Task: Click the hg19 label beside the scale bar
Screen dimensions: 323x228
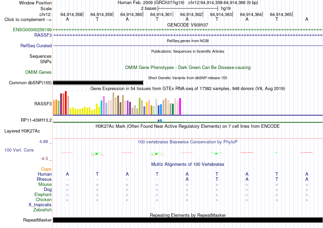Action: click(x=225, y=8)
